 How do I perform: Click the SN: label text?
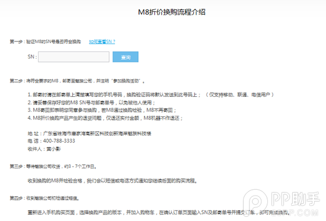coord(32,57)
